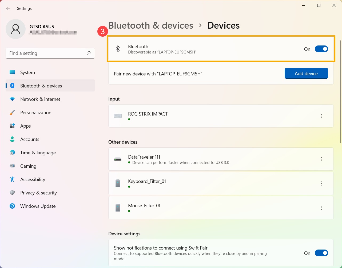
Task: Open Time & language settings
Action: 50,153
